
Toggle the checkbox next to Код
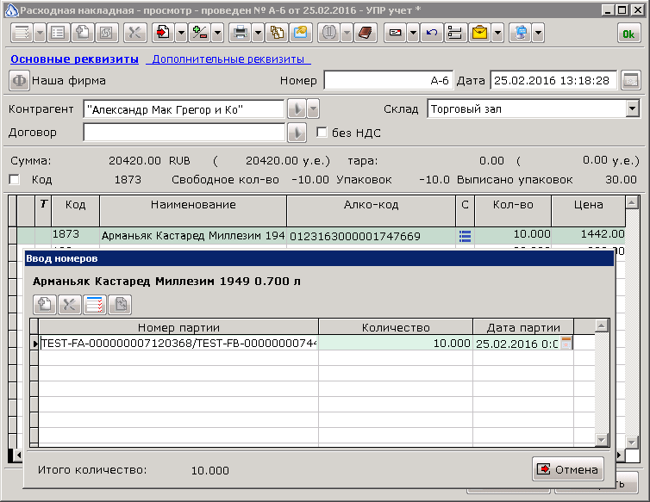(14, 179)
